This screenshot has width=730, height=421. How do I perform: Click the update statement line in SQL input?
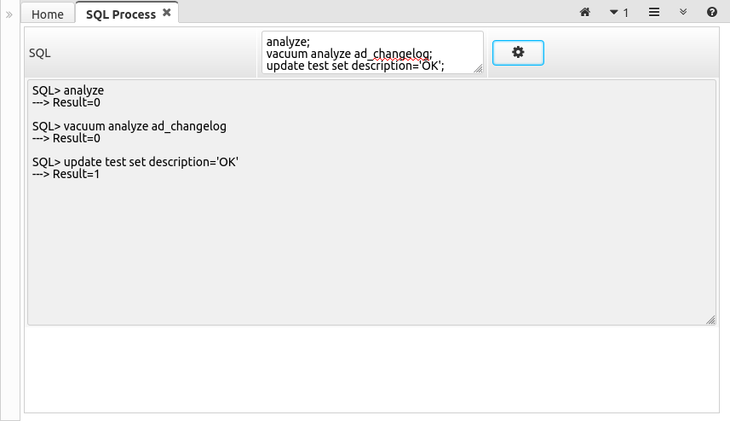click(x=355, y=66)
